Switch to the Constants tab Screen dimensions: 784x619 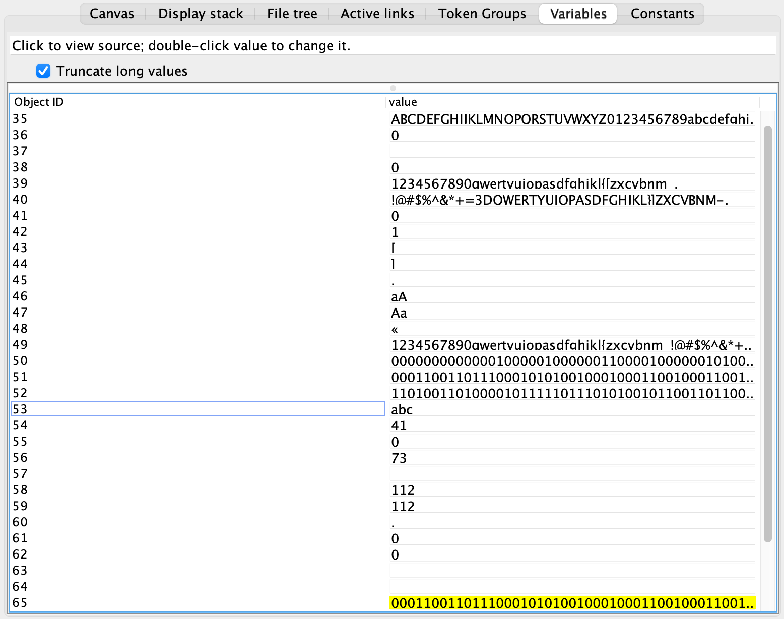pyautogui.click(x=662, y=14)
